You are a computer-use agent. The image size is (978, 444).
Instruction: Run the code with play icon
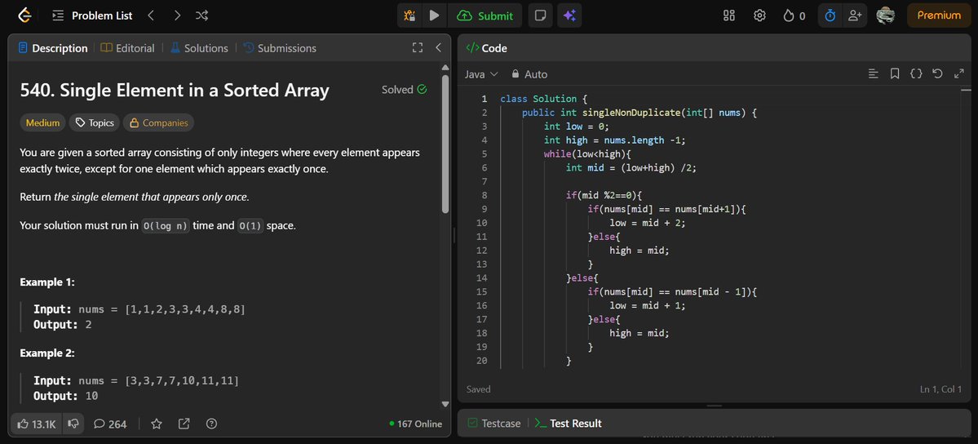(x=435, y=16)
